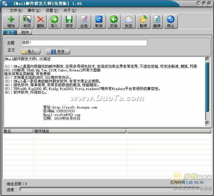This screenshot has height=196, width=214.
Task: Open the 文件(W) menu
Action: pyautogui.click(x=16, y=11)
